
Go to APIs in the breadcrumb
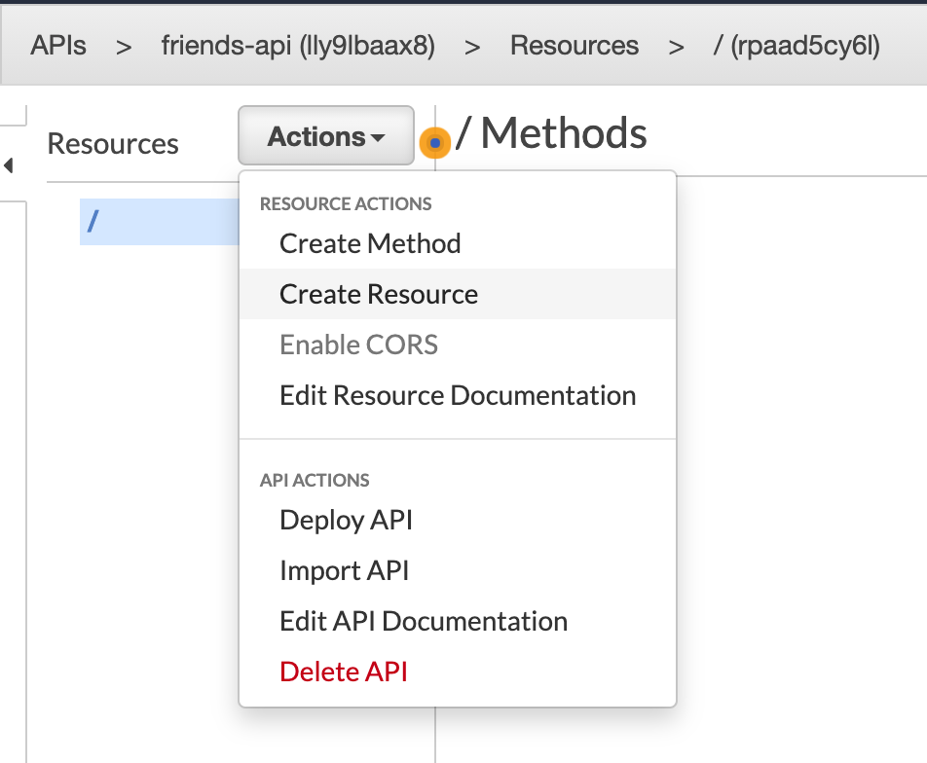(x=58, y=46)
